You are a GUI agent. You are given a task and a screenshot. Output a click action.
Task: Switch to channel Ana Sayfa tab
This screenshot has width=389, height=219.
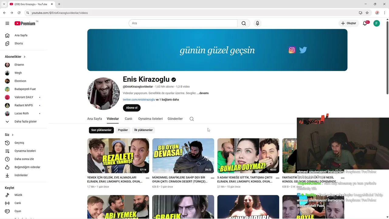click(x=95, y=119)
